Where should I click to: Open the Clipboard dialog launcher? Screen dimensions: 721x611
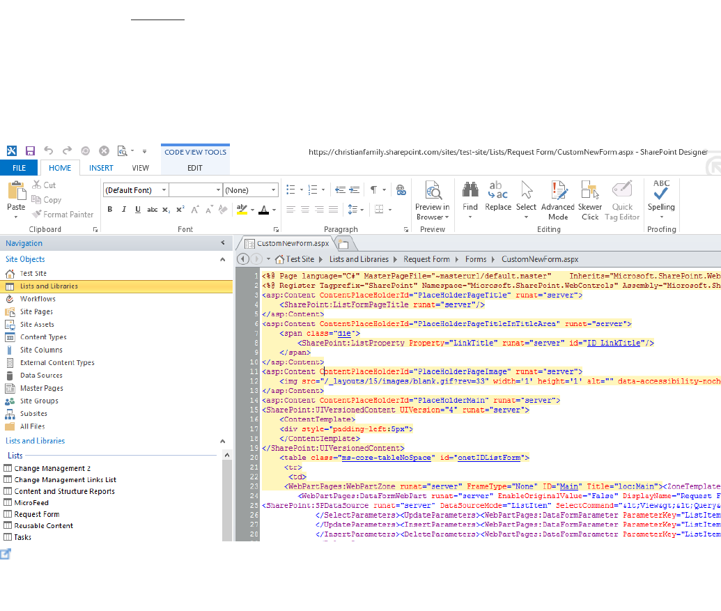pyautogui.click(x=95, y=229)
